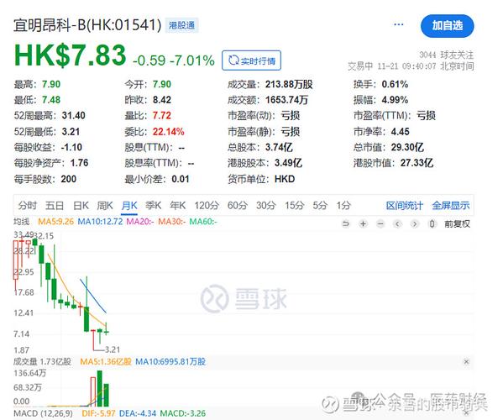Click the 换手 0.61% value
This screenshot has height=420, width=503.
395,84
